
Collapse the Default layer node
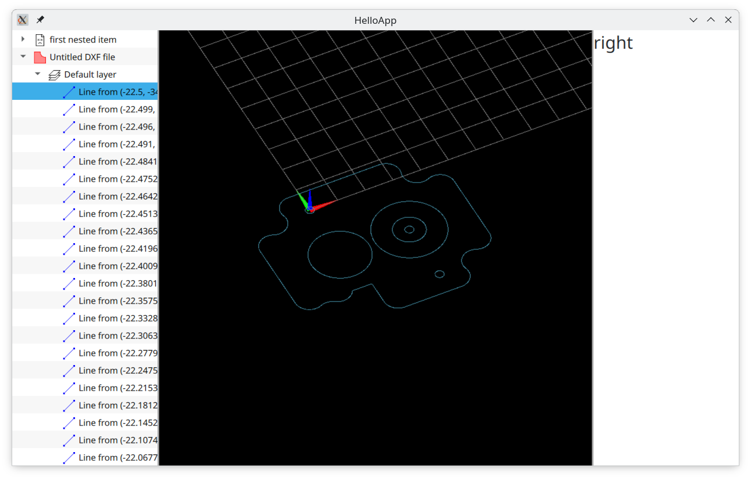point(38,74)
